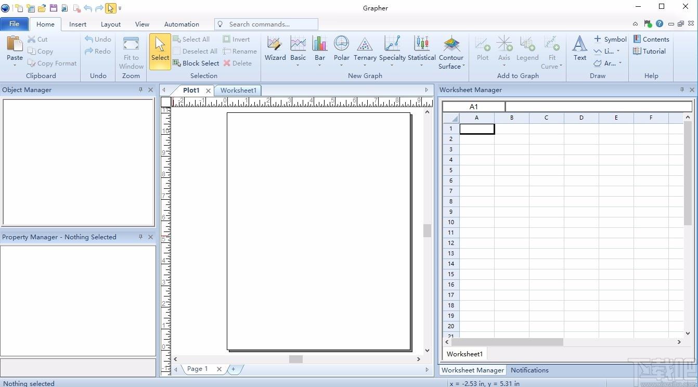Screen dimensions: 698x387
Task: Click Select All in Selection group
Action: tap(191, 39)
